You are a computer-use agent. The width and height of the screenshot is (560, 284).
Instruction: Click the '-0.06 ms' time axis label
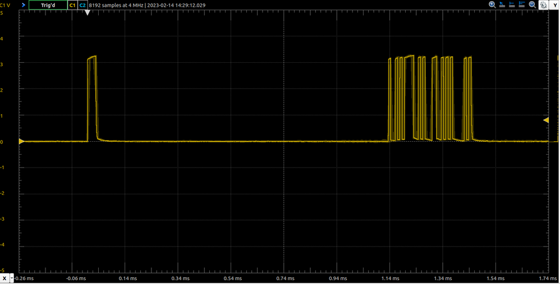(76, 278)
